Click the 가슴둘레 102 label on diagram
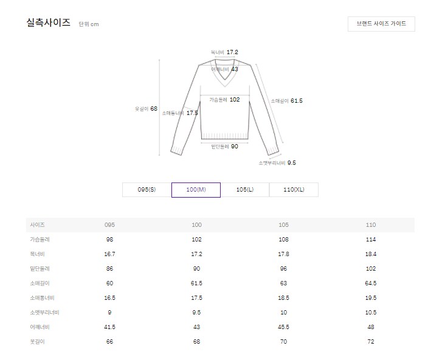 (x=224, y=100)
